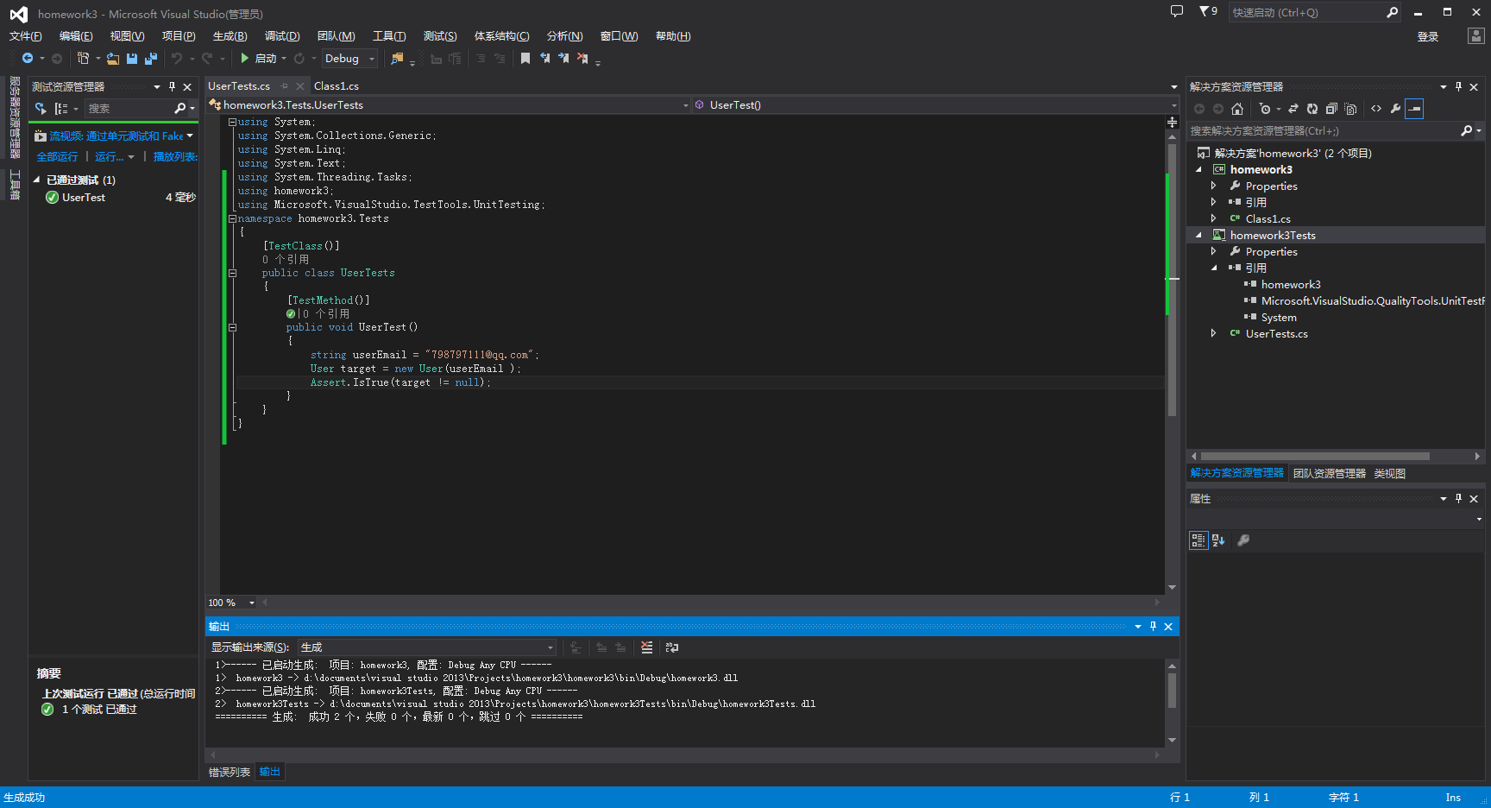Switch to the 错误列表 tab
Viewport: 1491px width, 808px height.
pyautogui.click(x=230, y=773)
